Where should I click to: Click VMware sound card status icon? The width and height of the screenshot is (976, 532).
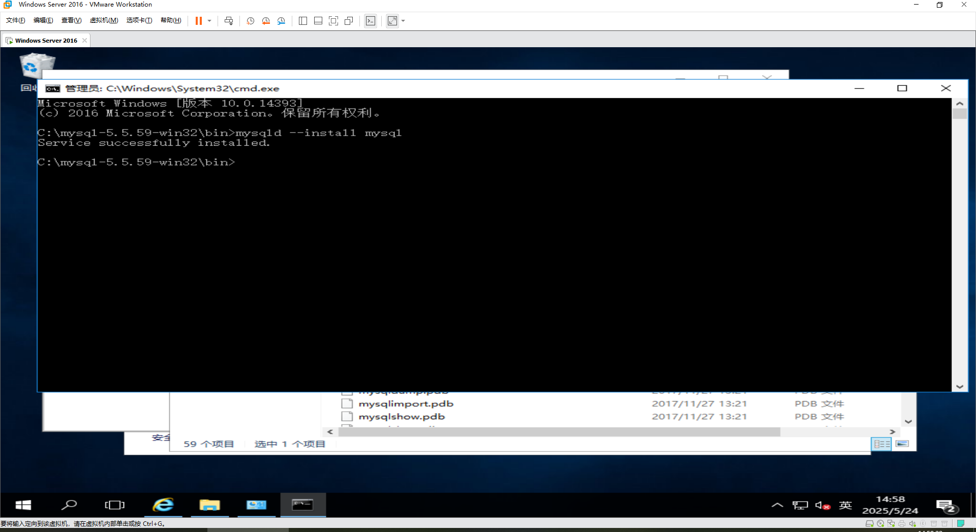click(x=912, y=523)
